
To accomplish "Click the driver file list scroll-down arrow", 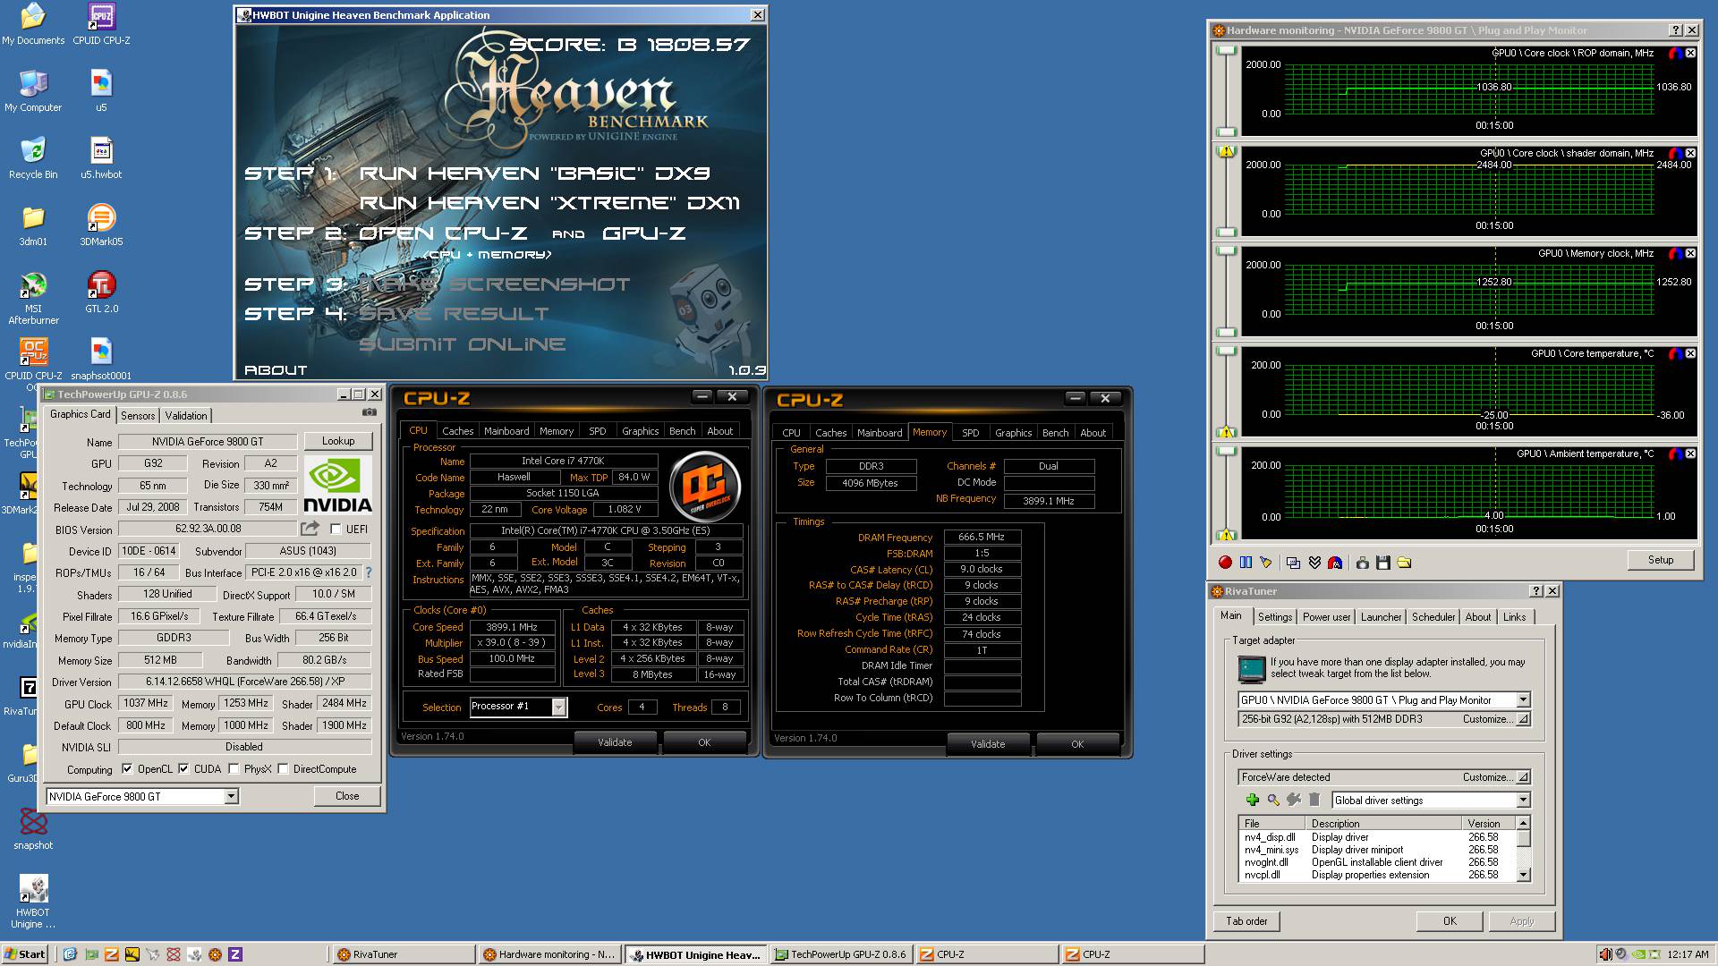I will [1524, 875].
